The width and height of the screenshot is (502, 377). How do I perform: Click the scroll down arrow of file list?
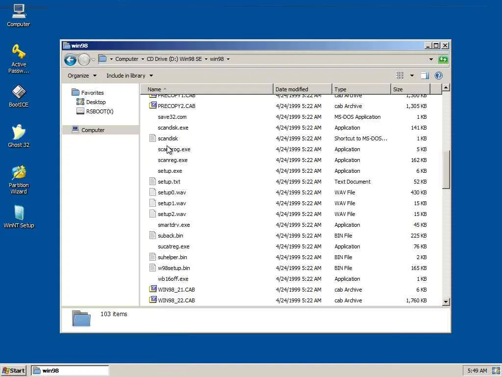click(446, 301)
